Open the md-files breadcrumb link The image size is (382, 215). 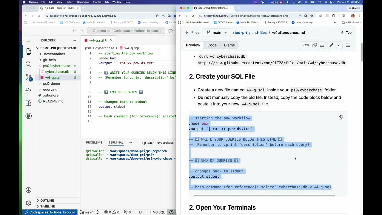coord(259,33)
